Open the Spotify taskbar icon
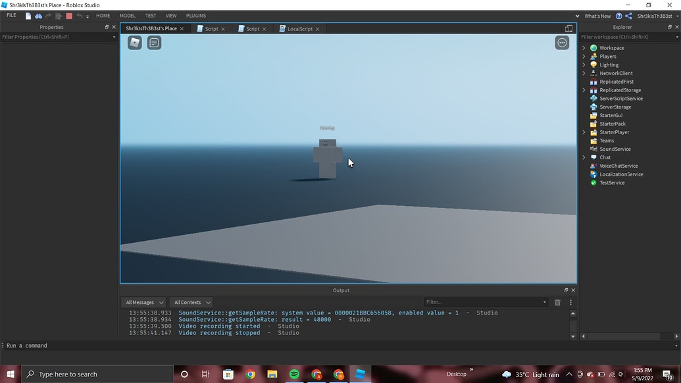The image size is (681, 383). pyautogui.click(x=294, y=374)
